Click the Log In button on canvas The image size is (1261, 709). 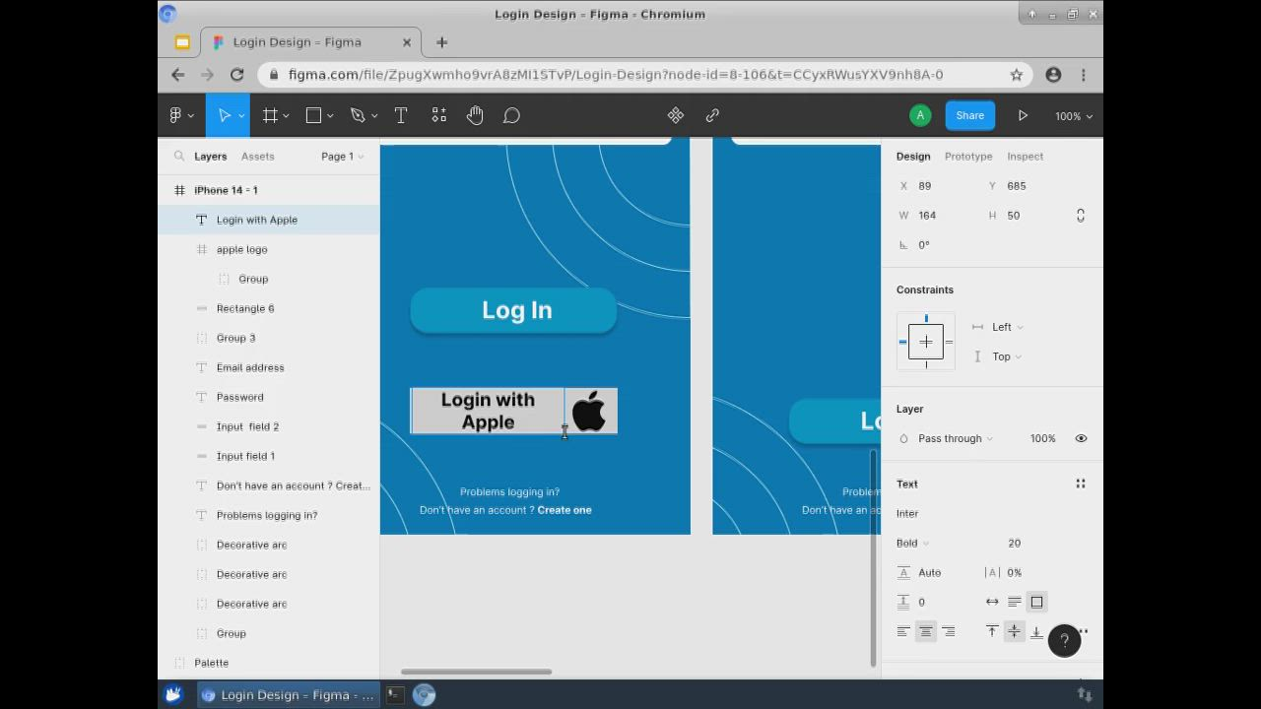point(513,310)
